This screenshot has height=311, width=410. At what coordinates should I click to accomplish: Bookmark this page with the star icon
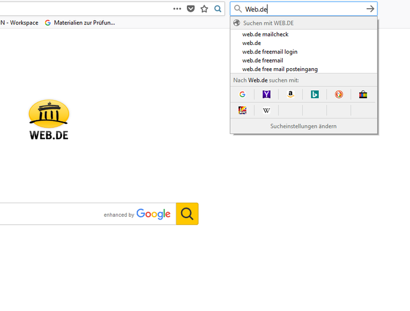pos(204,9)
